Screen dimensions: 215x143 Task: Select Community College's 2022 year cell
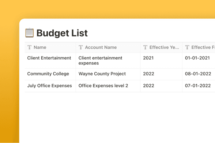click(161, 74)
